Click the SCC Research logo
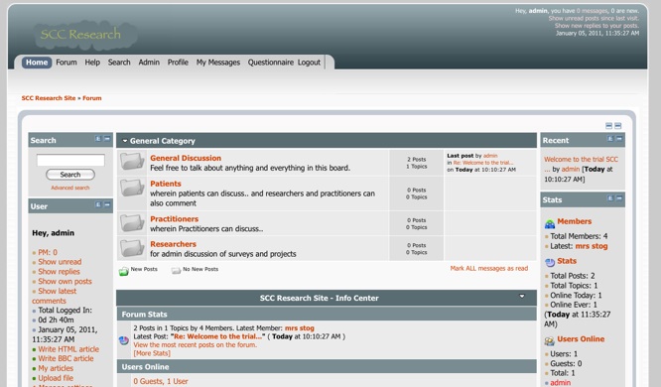The width and height of the screenshot is (661, 387). 85,35
